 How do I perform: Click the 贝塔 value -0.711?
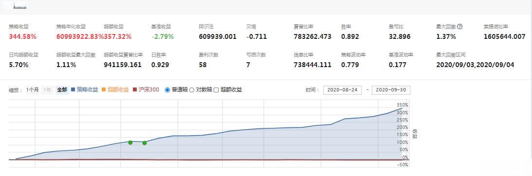click(x=257, y=36)
